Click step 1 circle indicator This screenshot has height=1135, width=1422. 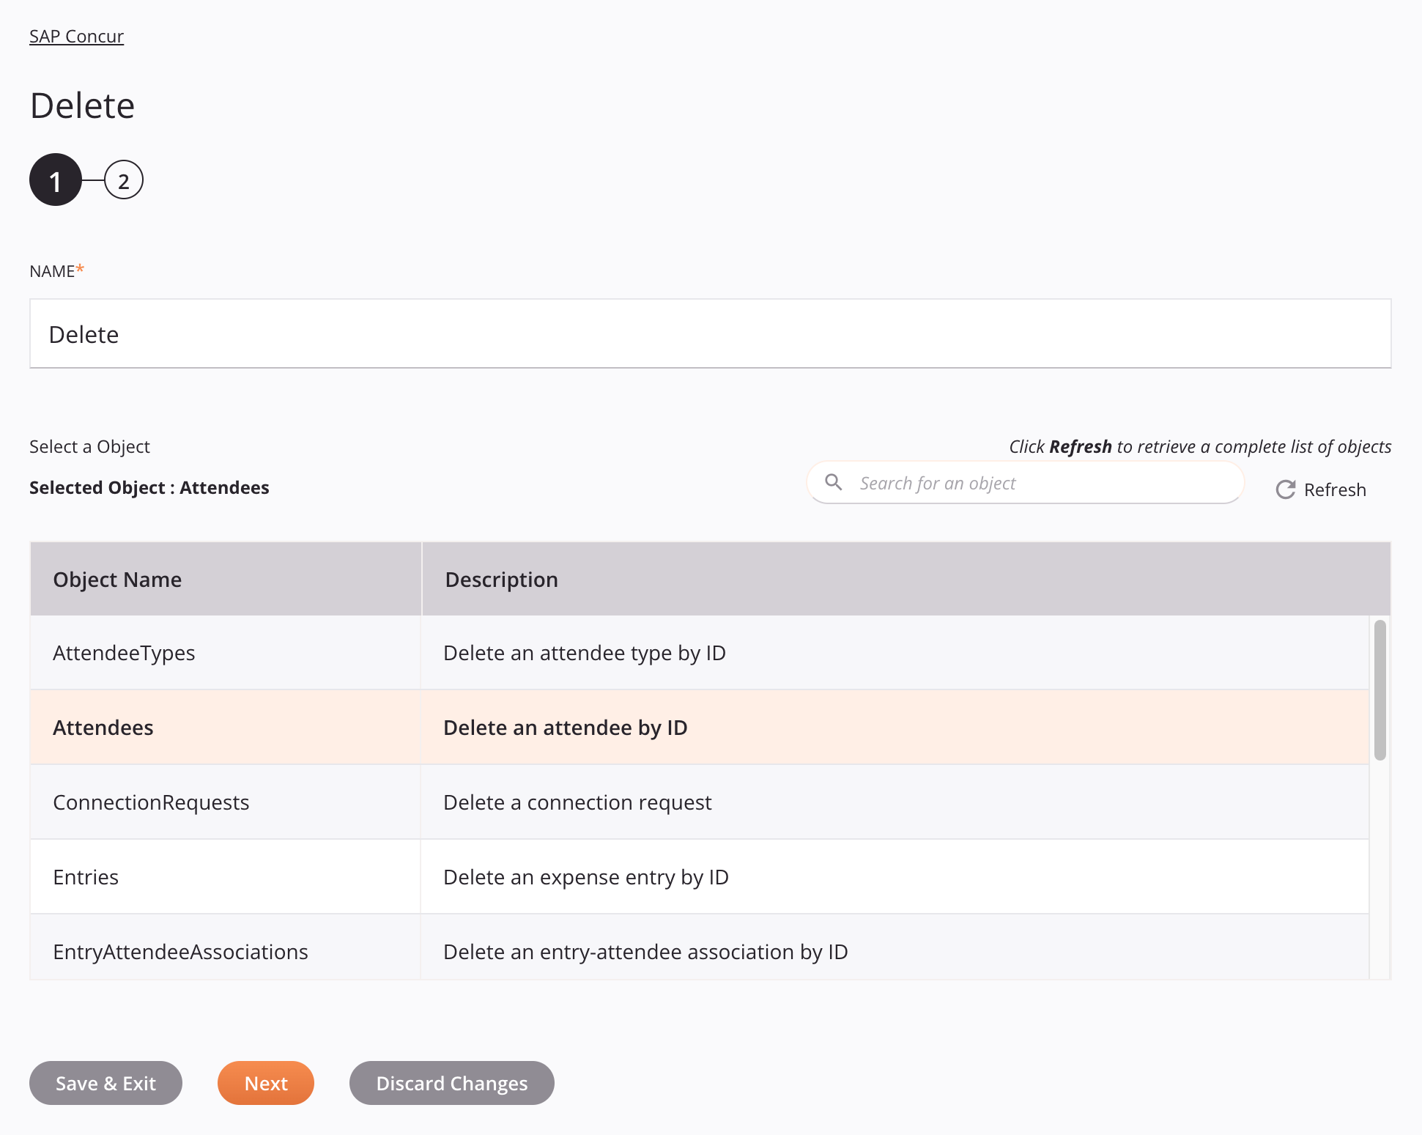(54, 181)
